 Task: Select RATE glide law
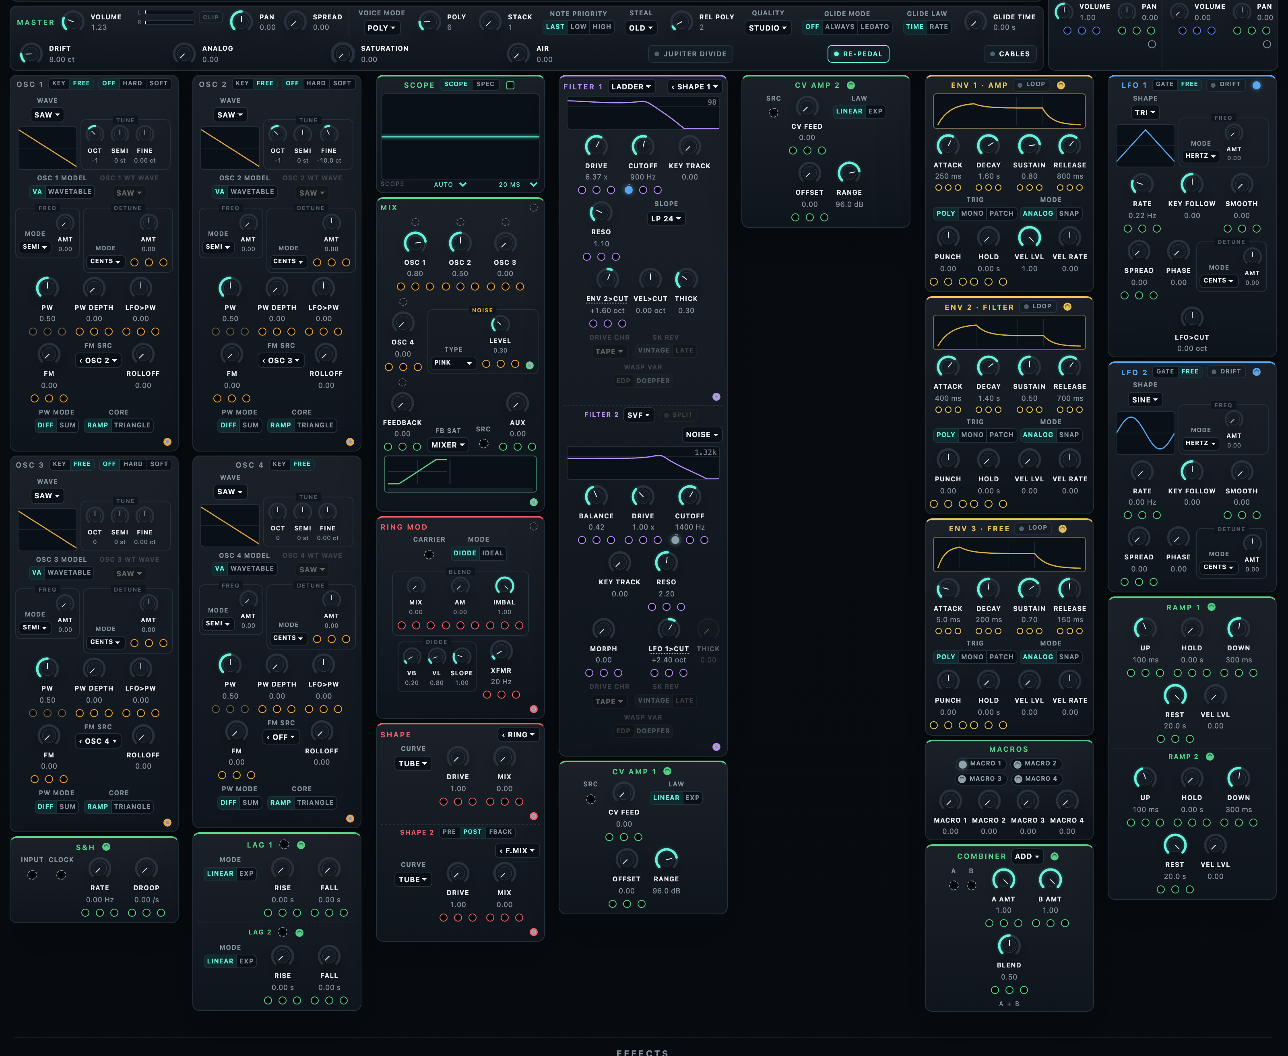click(x=939, y=27)
